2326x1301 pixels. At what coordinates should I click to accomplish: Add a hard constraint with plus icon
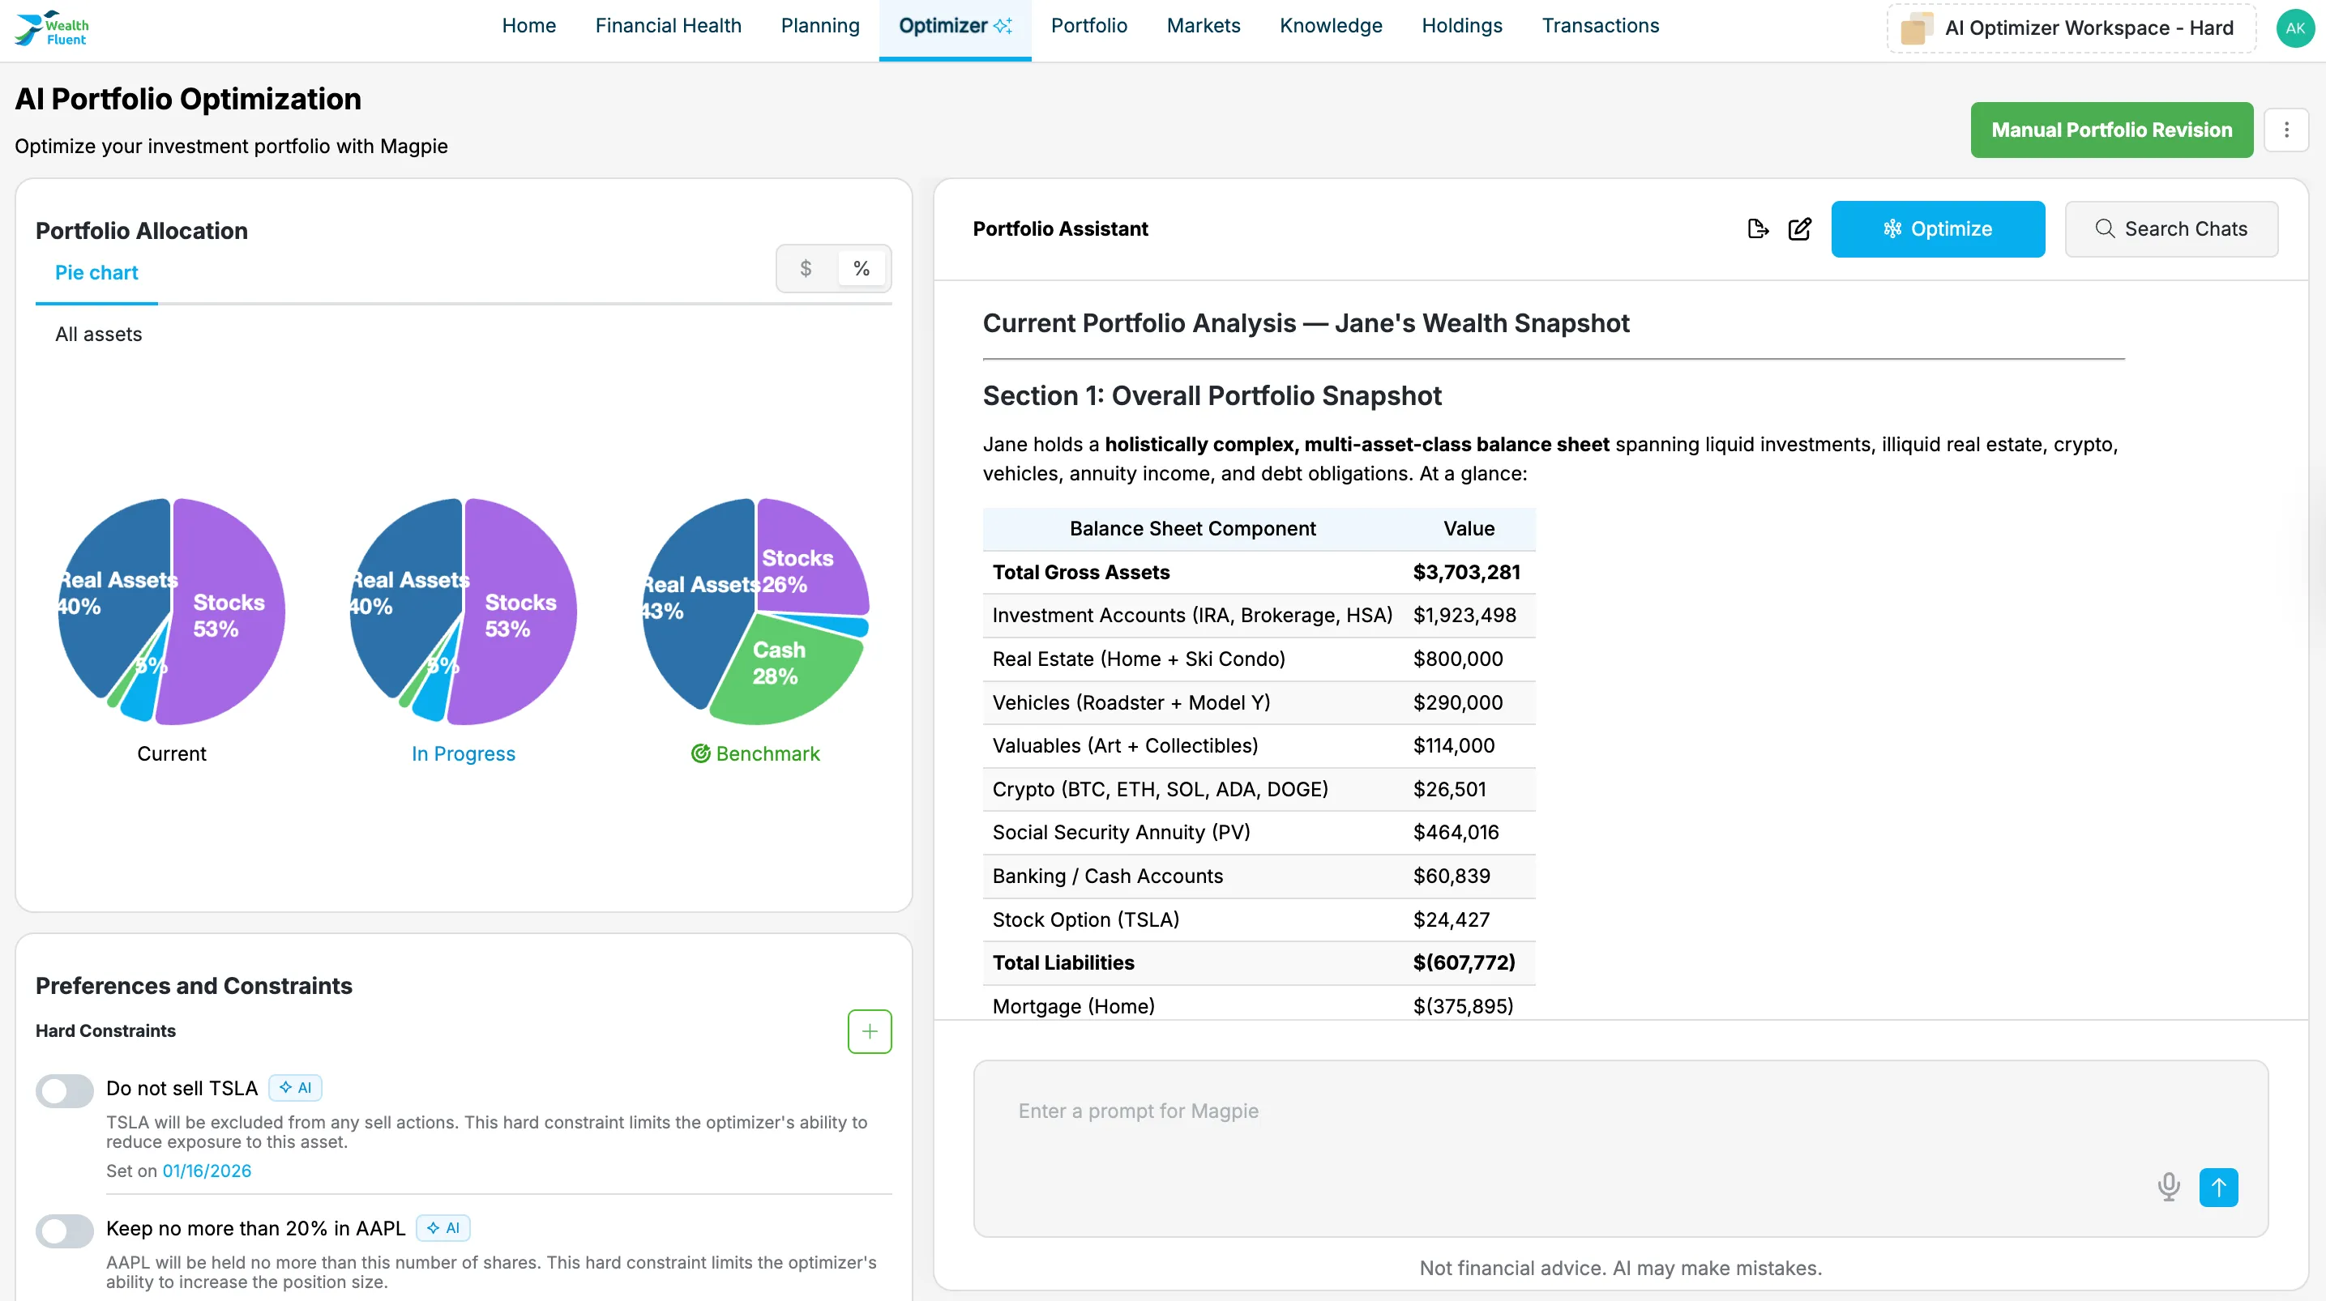[x=869, y=1031]
